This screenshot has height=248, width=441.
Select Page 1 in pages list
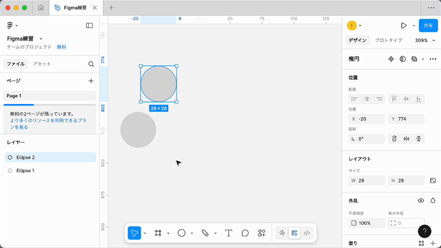coord(50,96)
